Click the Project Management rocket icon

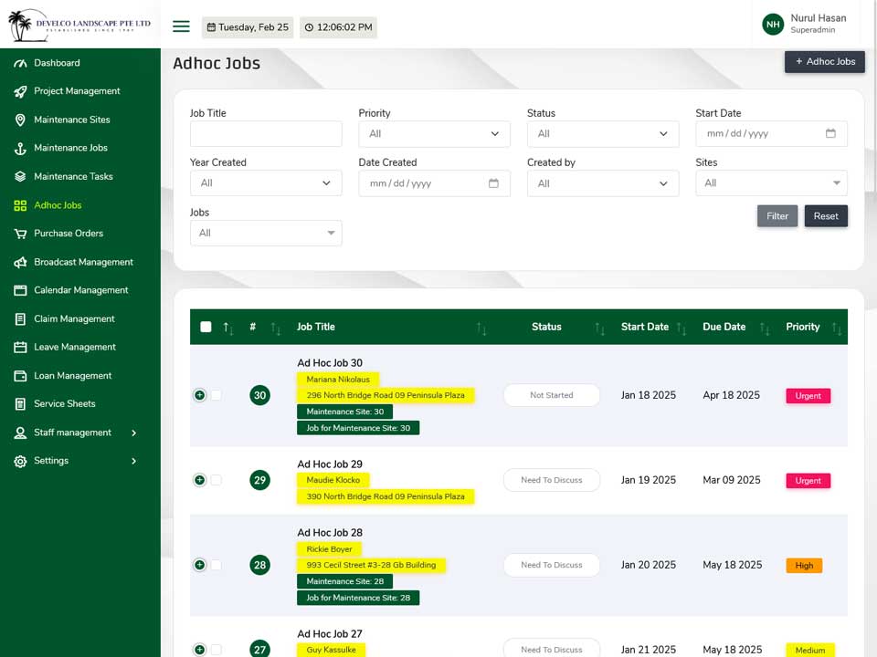coord(20,91)
